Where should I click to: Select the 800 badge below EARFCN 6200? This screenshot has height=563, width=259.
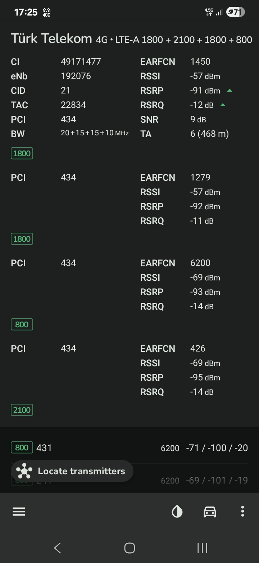[22, 324]
